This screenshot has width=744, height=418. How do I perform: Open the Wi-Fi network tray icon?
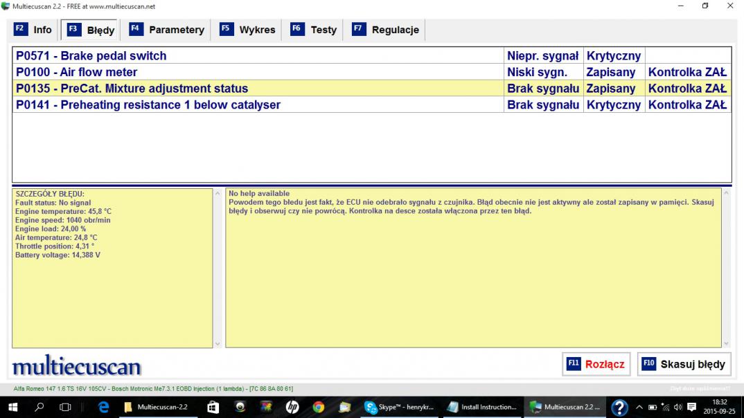click(665, 407)
